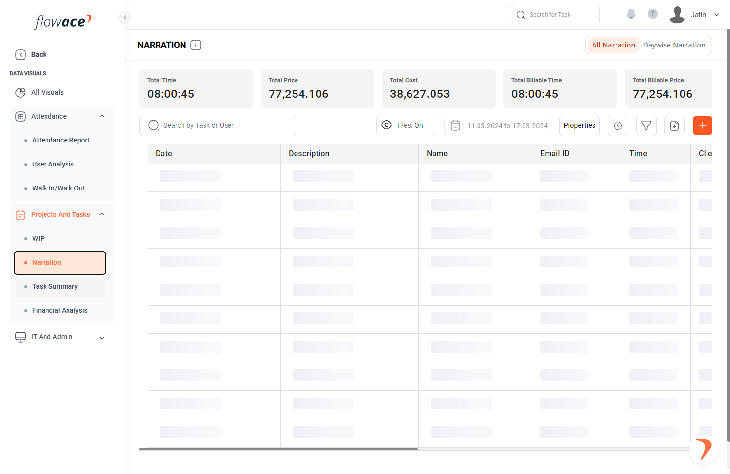Click the Description column header
The width and height of the screenshot is (730, 474).
tap(349, 154)
